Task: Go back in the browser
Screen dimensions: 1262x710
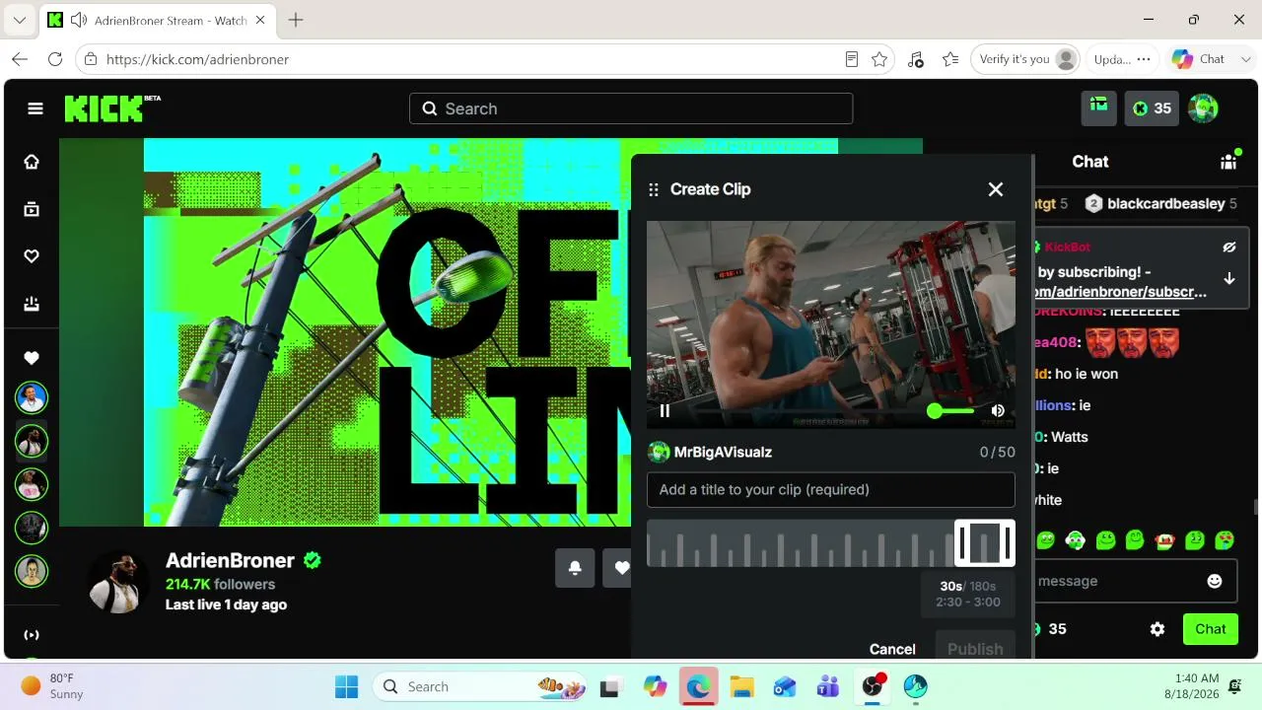Action: coord(20,59)
